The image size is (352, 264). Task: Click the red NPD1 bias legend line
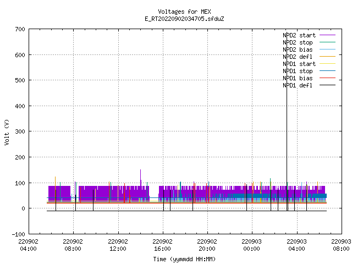coord(327,78)
